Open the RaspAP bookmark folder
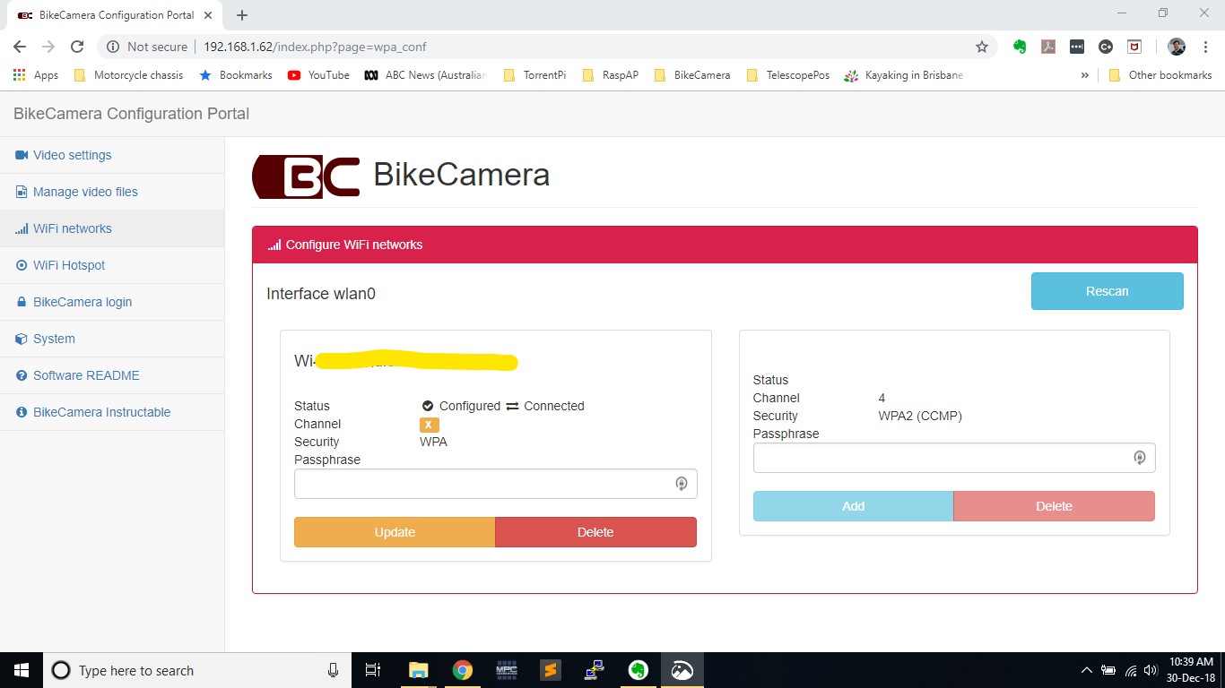1225x688 pixels. pos(611,75)
